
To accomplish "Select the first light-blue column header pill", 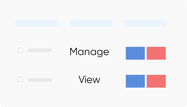I will (37, 23).
